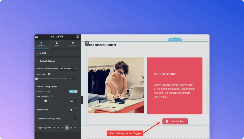Expand the Unfold section

tap(58, 53)
